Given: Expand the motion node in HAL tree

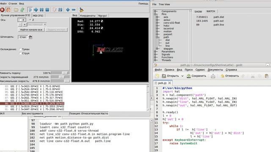Looking at the screenshot, I should tap(157, 31).
